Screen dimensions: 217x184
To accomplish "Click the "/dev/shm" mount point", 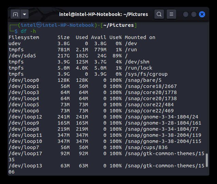I will click(x=137, y=62).
